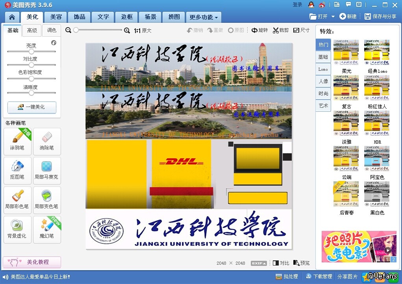Open the feedback chat bubble icon
The image size is (402, 284).
pos(348,4)
